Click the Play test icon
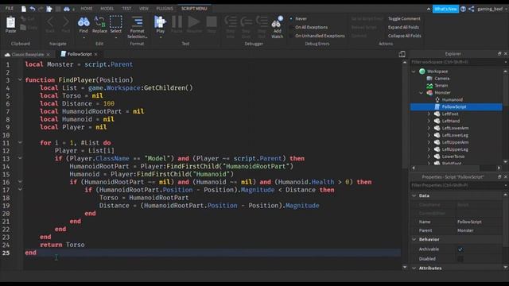This screenshot has height=286, width=509. point(160,22)
